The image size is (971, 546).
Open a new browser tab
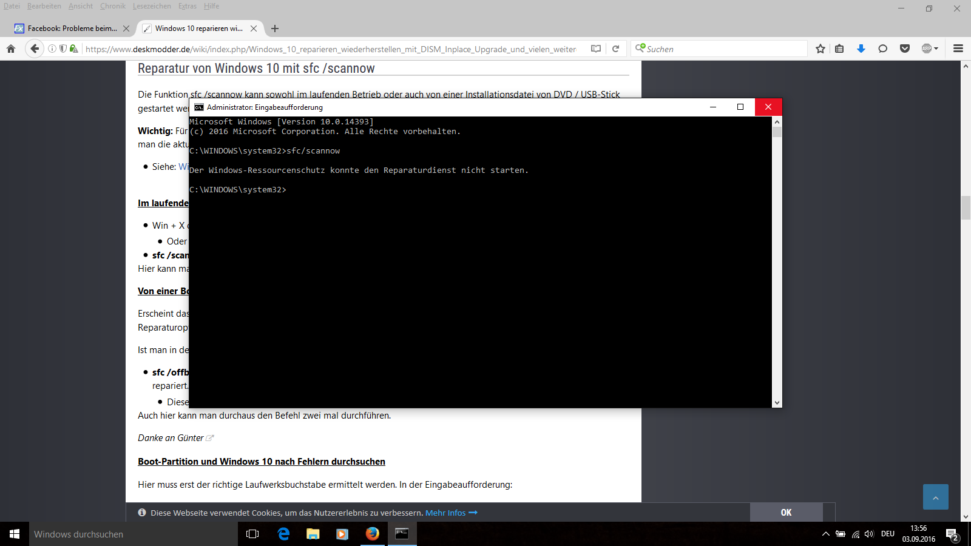[x=275, y=29]
